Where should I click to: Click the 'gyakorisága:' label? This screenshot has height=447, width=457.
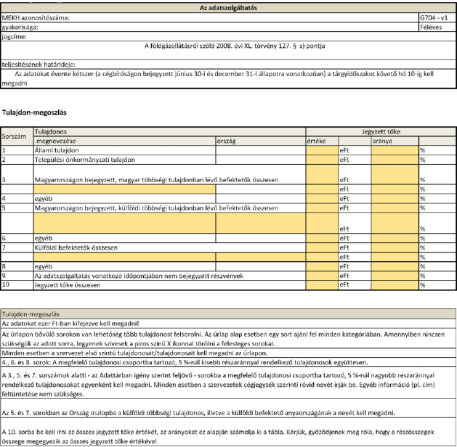point(20,28)
